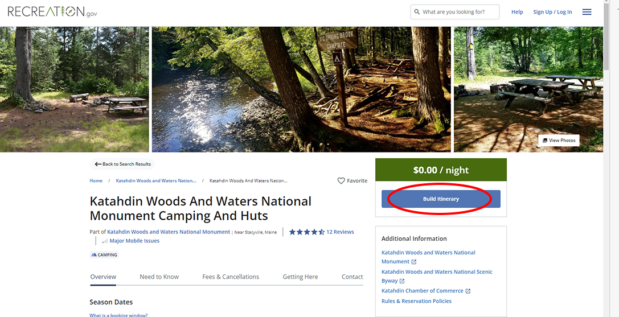The image size is (619, 317).
Task: Click 'What is a booking window?' link
Action: click(118, 315)
